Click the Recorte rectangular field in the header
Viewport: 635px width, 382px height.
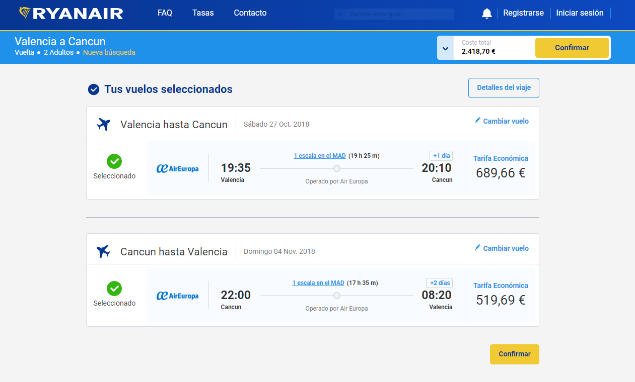394,14
